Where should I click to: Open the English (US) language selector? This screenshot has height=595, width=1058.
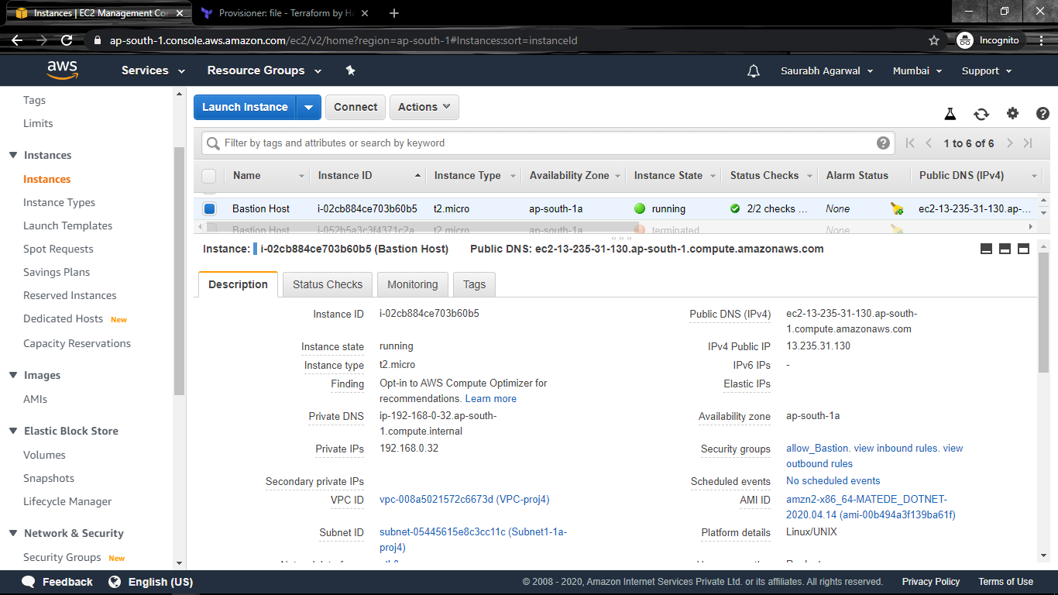(162, 582)
